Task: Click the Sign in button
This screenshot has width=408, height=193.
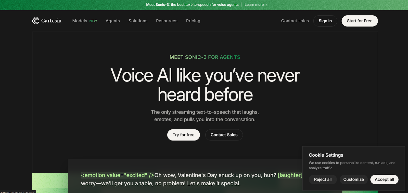Action: click(325, 21)
